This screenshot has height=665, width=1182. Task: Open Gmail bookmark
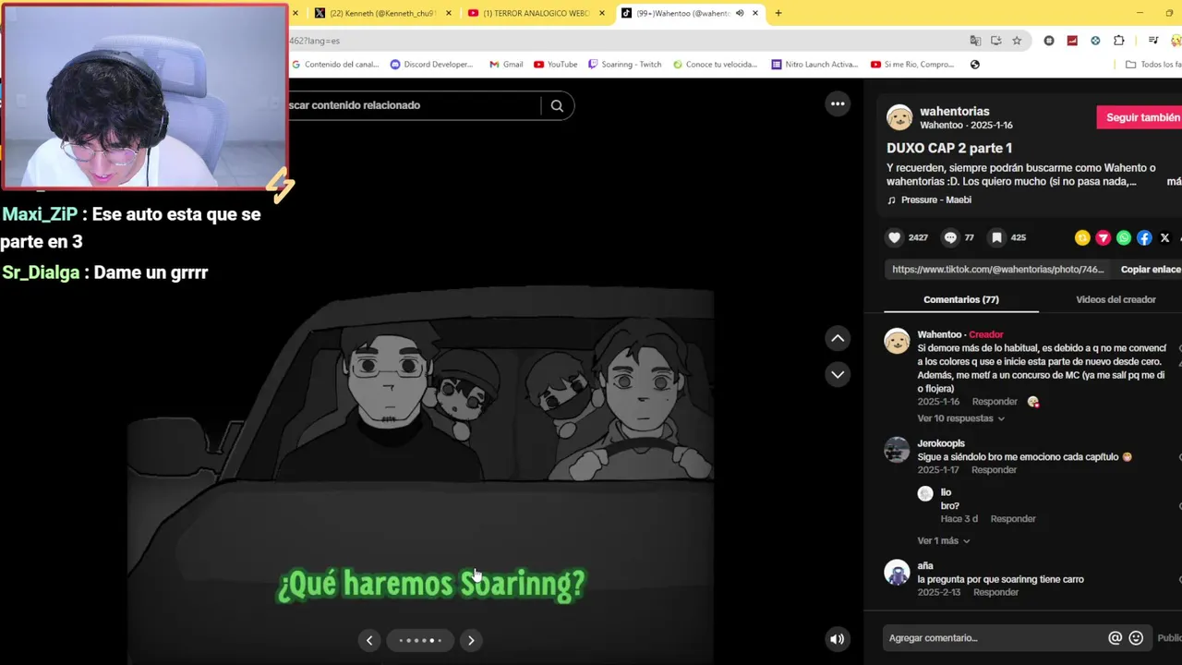pyautogui.click(x=506, y=65)
